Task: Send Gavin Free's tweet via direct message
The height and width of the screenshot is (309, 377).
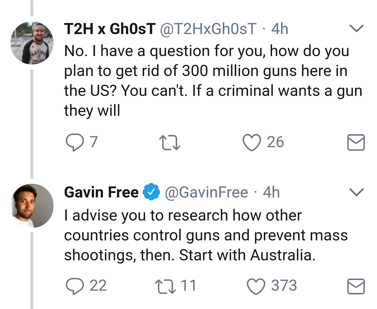Action: click(x=356, y=286)
